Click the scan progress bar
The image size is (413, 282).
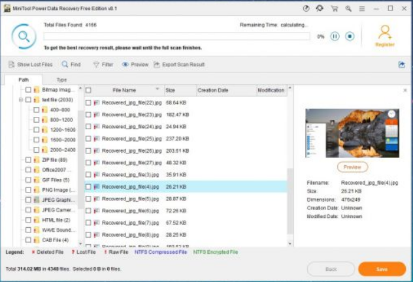click(176, 37)
